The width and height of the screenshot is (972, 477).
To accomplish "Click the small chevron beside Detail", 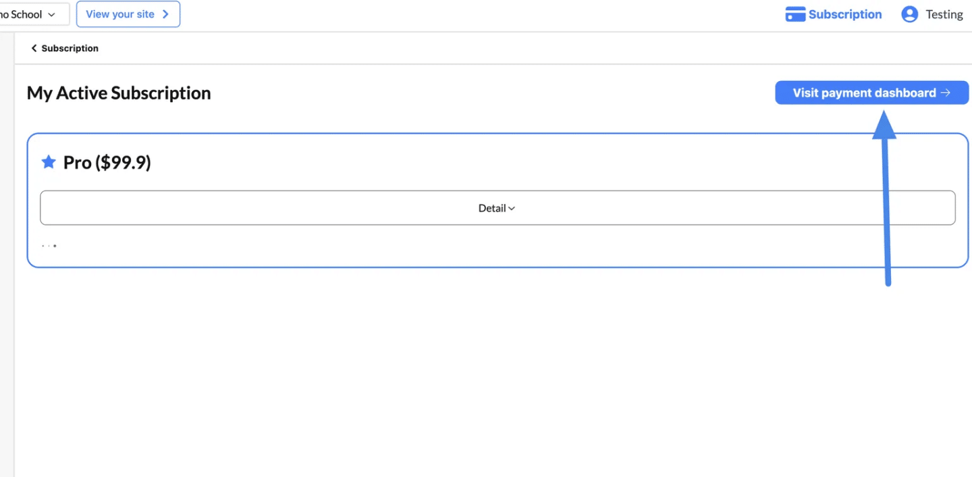I will [x=512, y=209].
